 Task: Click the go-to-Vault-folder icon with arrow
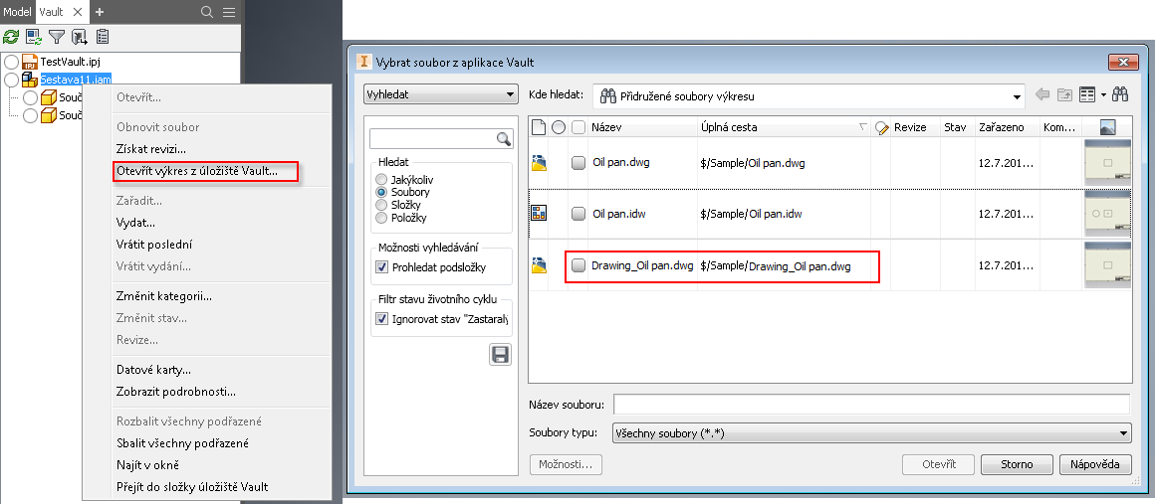(80, 36)
